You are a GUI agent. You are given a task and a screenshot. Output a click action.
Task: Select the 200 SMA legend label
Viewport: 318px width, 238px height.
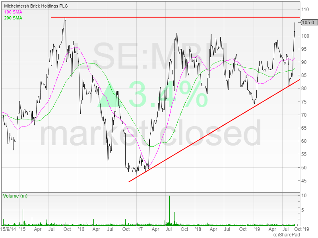[x=13, y=18]
